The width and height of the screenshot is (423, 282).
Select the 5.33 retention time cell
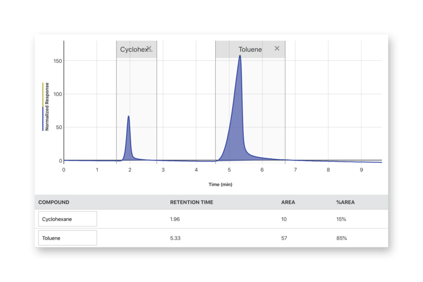(175, 238)
